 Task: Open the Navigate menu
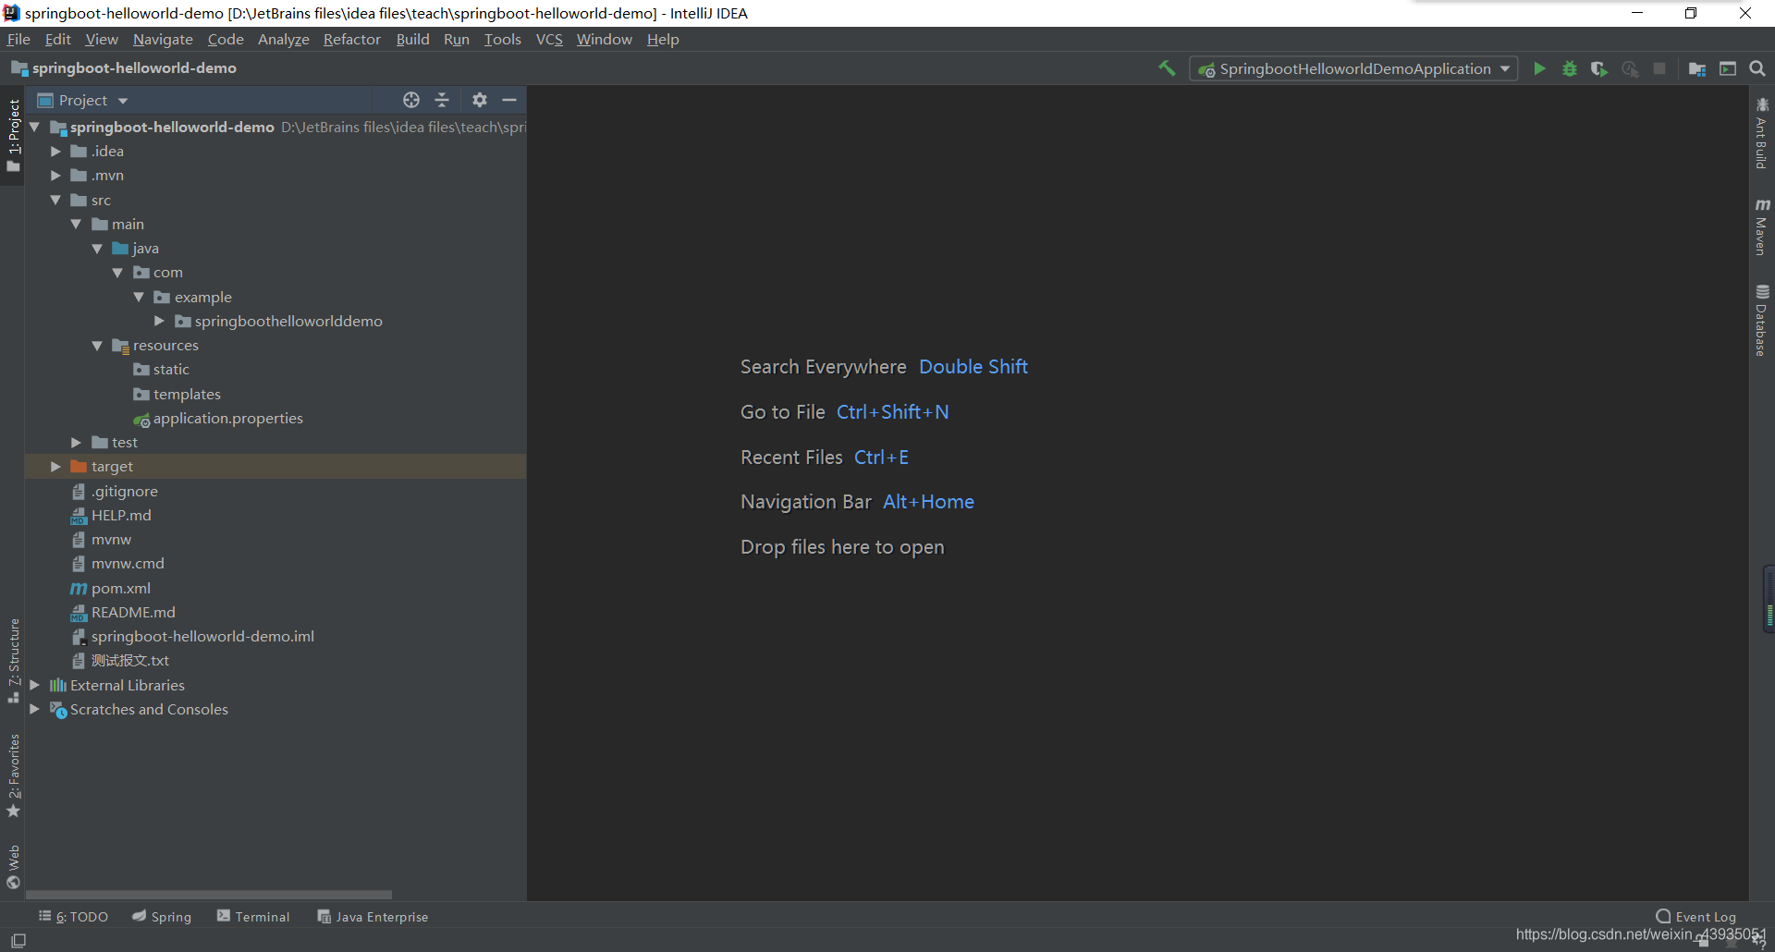click(163, 39)
